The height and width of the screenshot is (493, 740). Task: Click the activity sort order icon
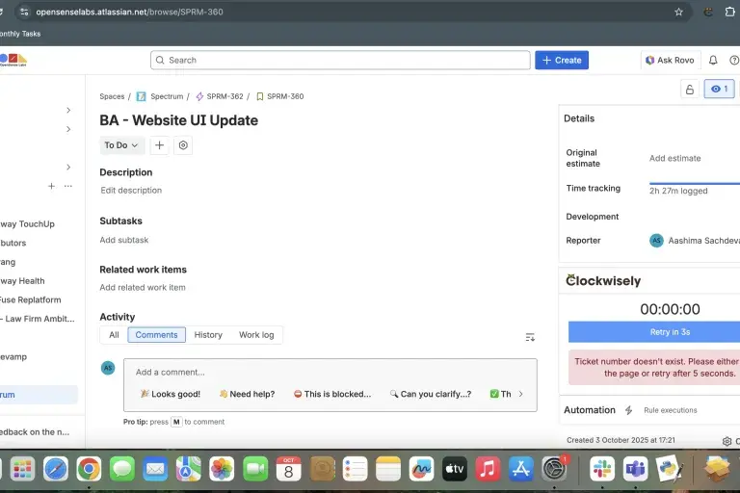pyautogui.click(x=530, y=337)
